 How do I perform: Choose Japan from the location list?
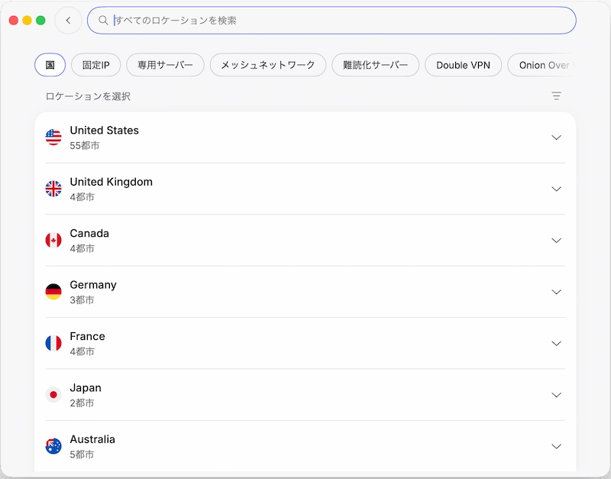[305, 394]
